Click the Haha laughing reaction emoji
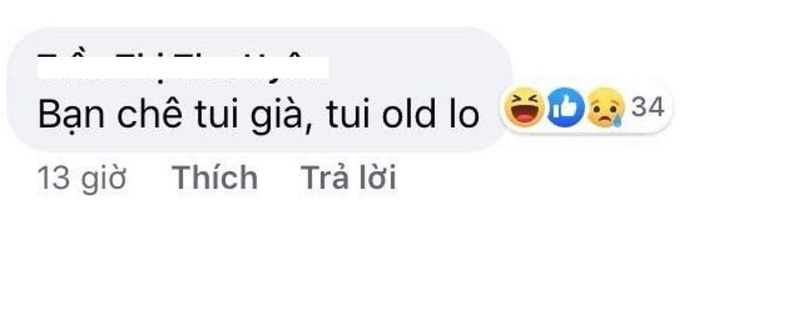 [523, 107]
